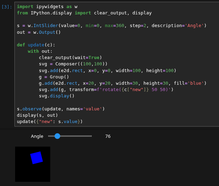
Task: Click the 'g = Group()' line
Action: click(x=54, y=77)
